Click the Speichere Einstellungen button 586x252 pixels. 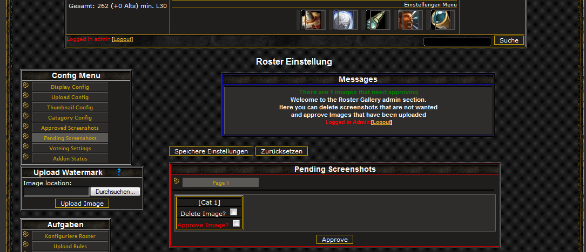coord(211,151)
